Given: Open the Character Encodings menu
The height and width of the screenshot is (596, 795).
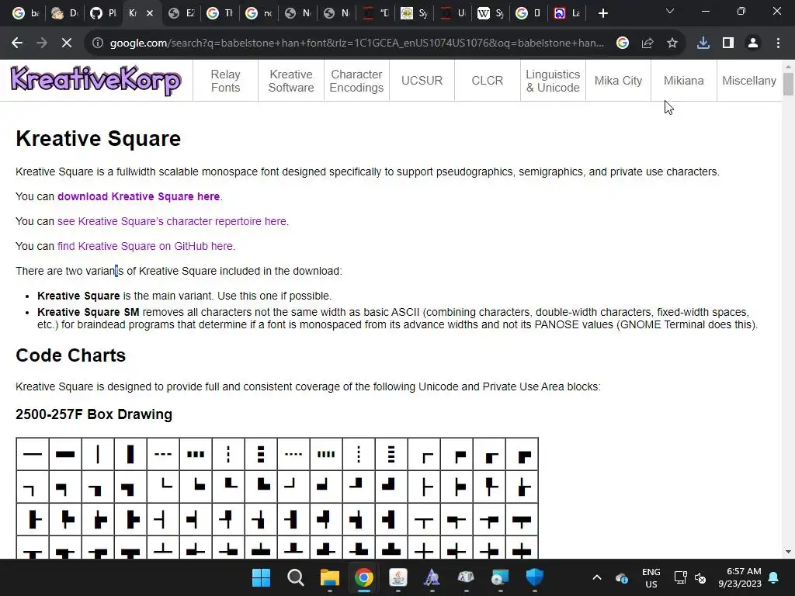Looking at the screenshot, I should [x=356, y=81].
